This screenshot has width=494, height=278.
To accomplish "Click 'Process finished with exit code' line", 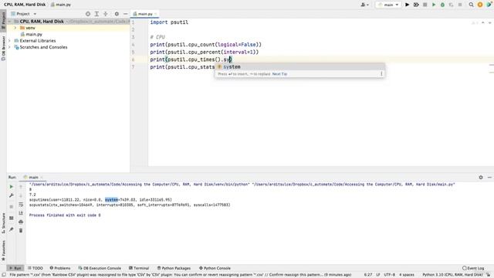I will [x=65, y=215].
